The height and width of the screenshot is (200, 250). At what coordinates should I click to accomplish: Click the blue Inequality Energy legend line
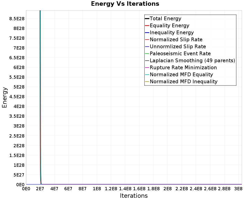(147, 33)
